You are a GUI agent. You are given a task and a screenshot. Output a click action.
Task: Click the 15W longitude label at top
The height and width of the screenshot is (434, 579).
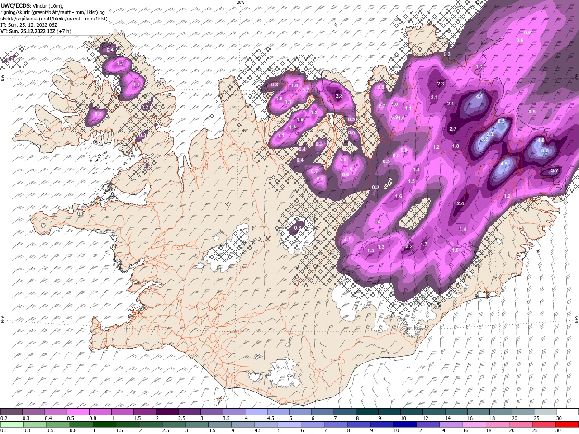tap(479, 2)
